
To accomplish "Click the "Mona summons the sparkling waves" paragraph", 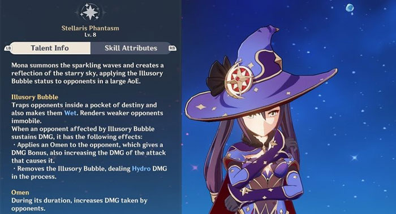I will pyautogui.click(x=88, y=73).
